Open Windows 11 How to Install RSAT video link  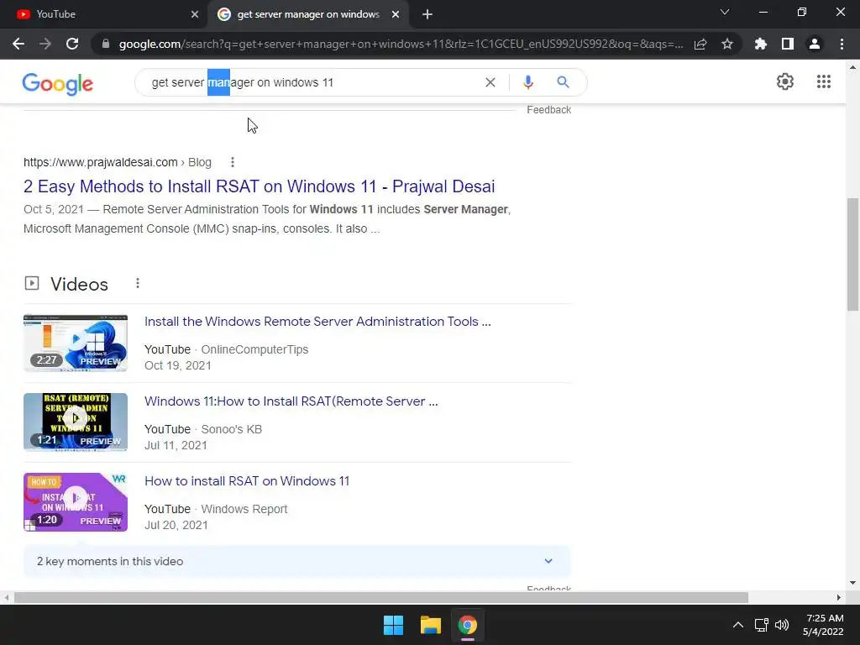[291, 401]
